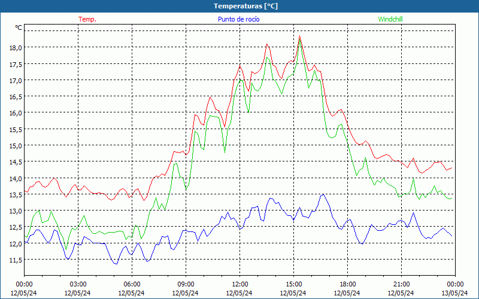Click the 13,5 y-axis value

pos(16,195)
